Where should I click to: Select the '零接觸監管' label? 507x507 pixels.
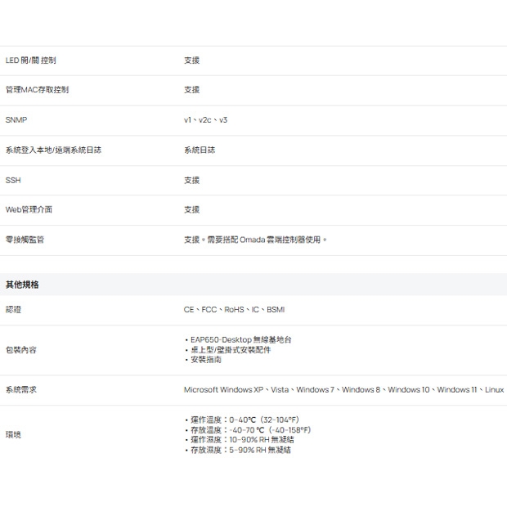click(25, 240)
